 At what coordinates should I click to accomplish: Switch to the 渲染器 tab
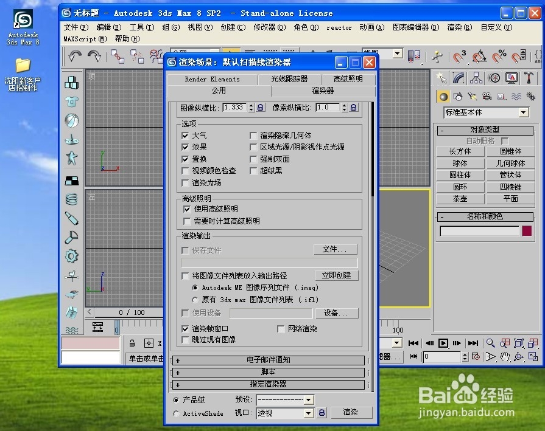[x=323, y=91]
